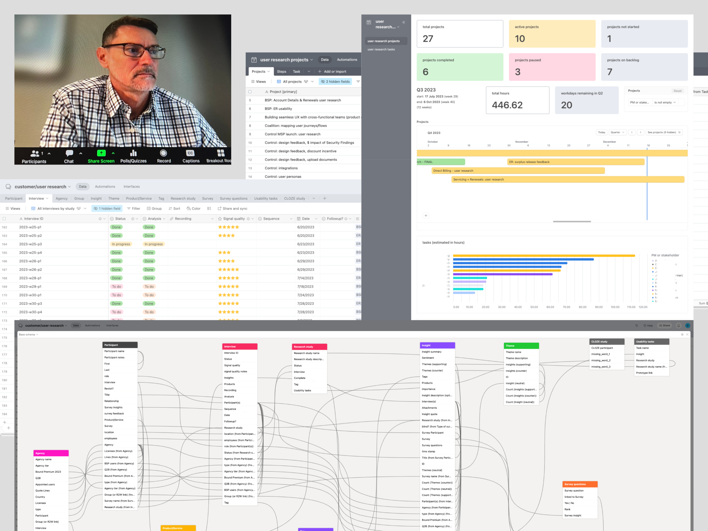708x531 pixels.
Task: Select all rows with the header checkbox
Action: [4, 218]
